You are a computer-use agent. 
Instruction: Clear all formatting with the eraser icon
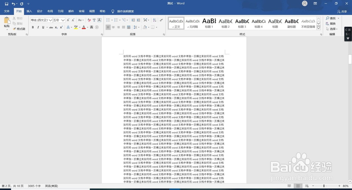89,20
